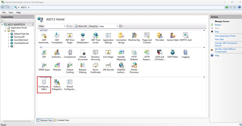Click Stop server action
This screenshot has height=126, width=242.
(217, 32)
